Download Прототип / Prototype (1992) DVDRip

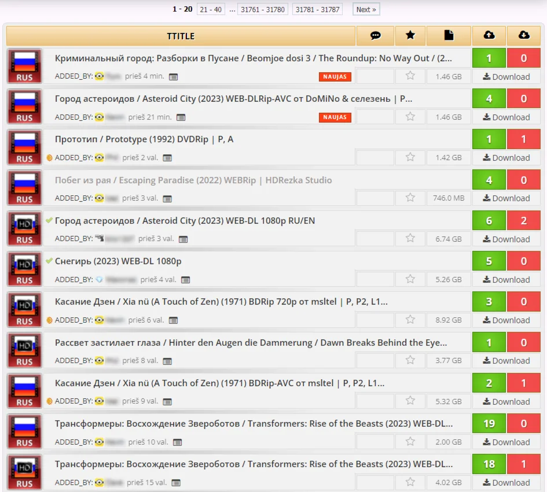506,158
